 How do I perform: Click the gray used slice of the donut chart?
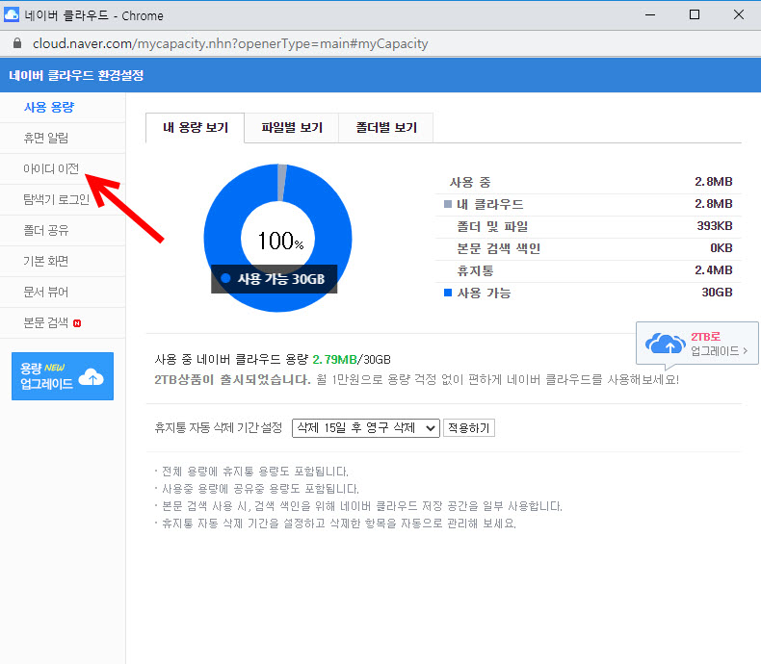click(x=282, y=183)
